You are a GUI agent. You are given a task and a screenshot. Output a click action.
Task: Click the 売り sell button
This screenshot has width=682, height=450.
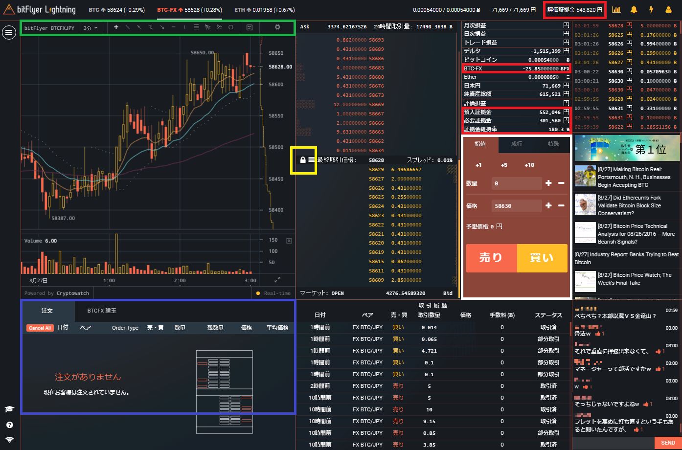tap(491, 258)
